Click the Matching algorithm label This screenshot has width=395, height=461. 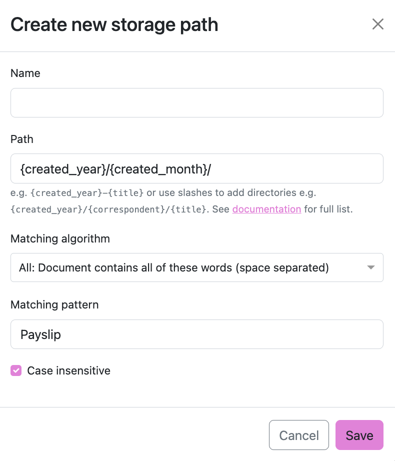pos(60,238)
